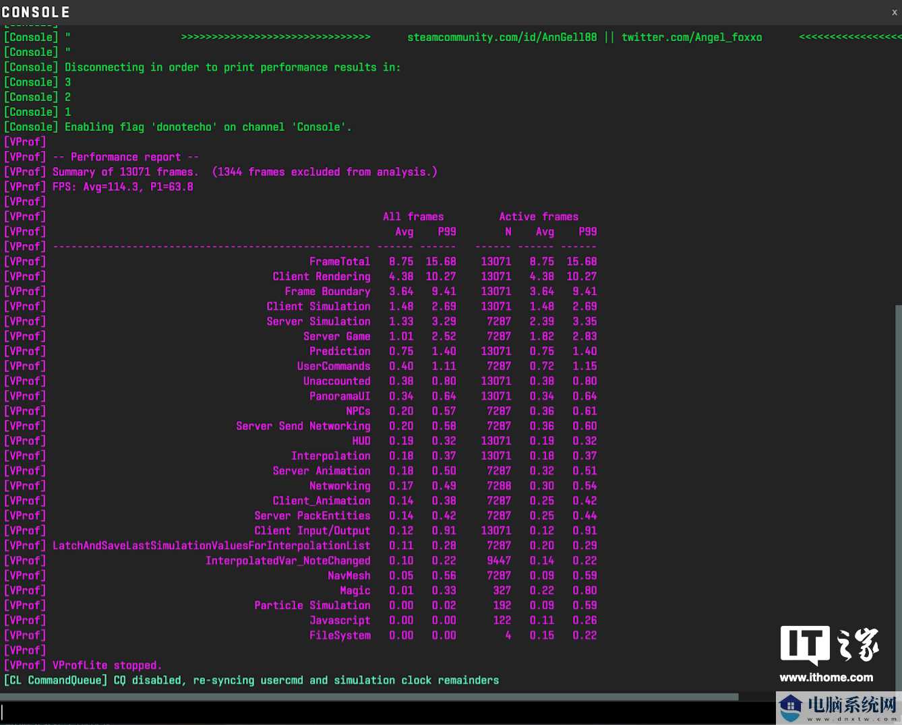Click the Frame Boundary row label

pyautogui.click(x=328, y=291)
